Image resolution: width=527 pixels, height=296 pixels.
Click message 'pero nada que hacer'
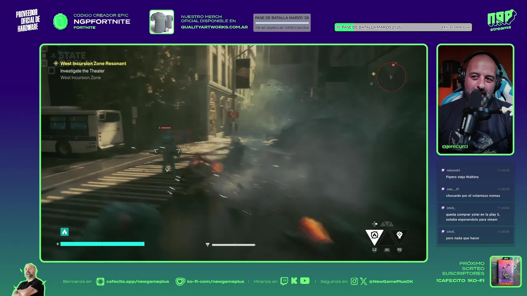[x=462, y=238]
